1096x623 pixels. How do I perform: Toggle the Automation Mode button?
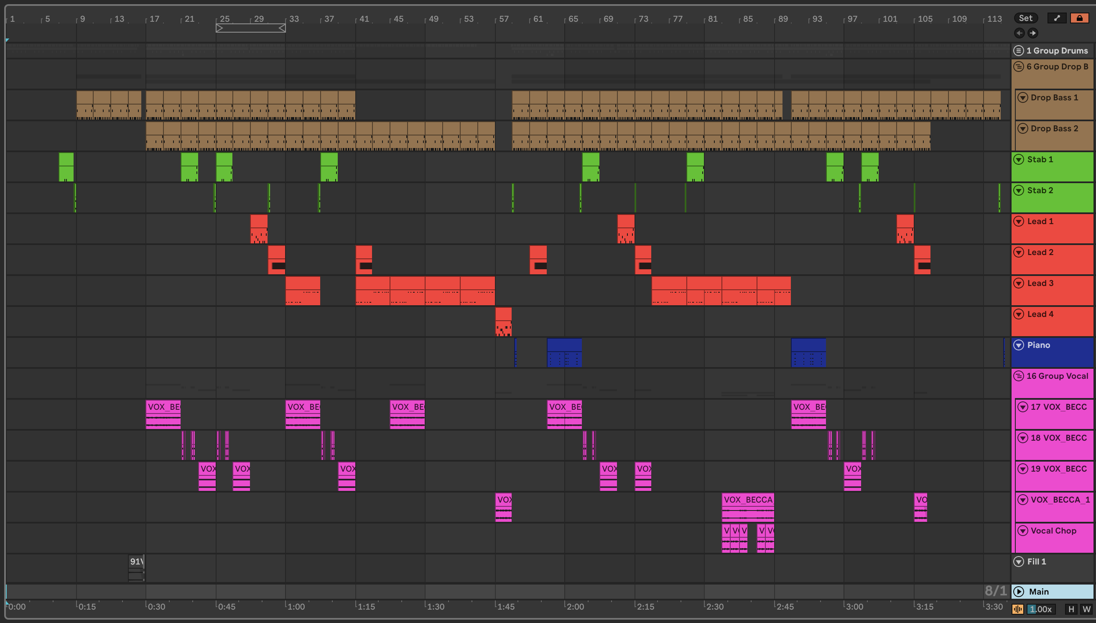point(1057,18)
